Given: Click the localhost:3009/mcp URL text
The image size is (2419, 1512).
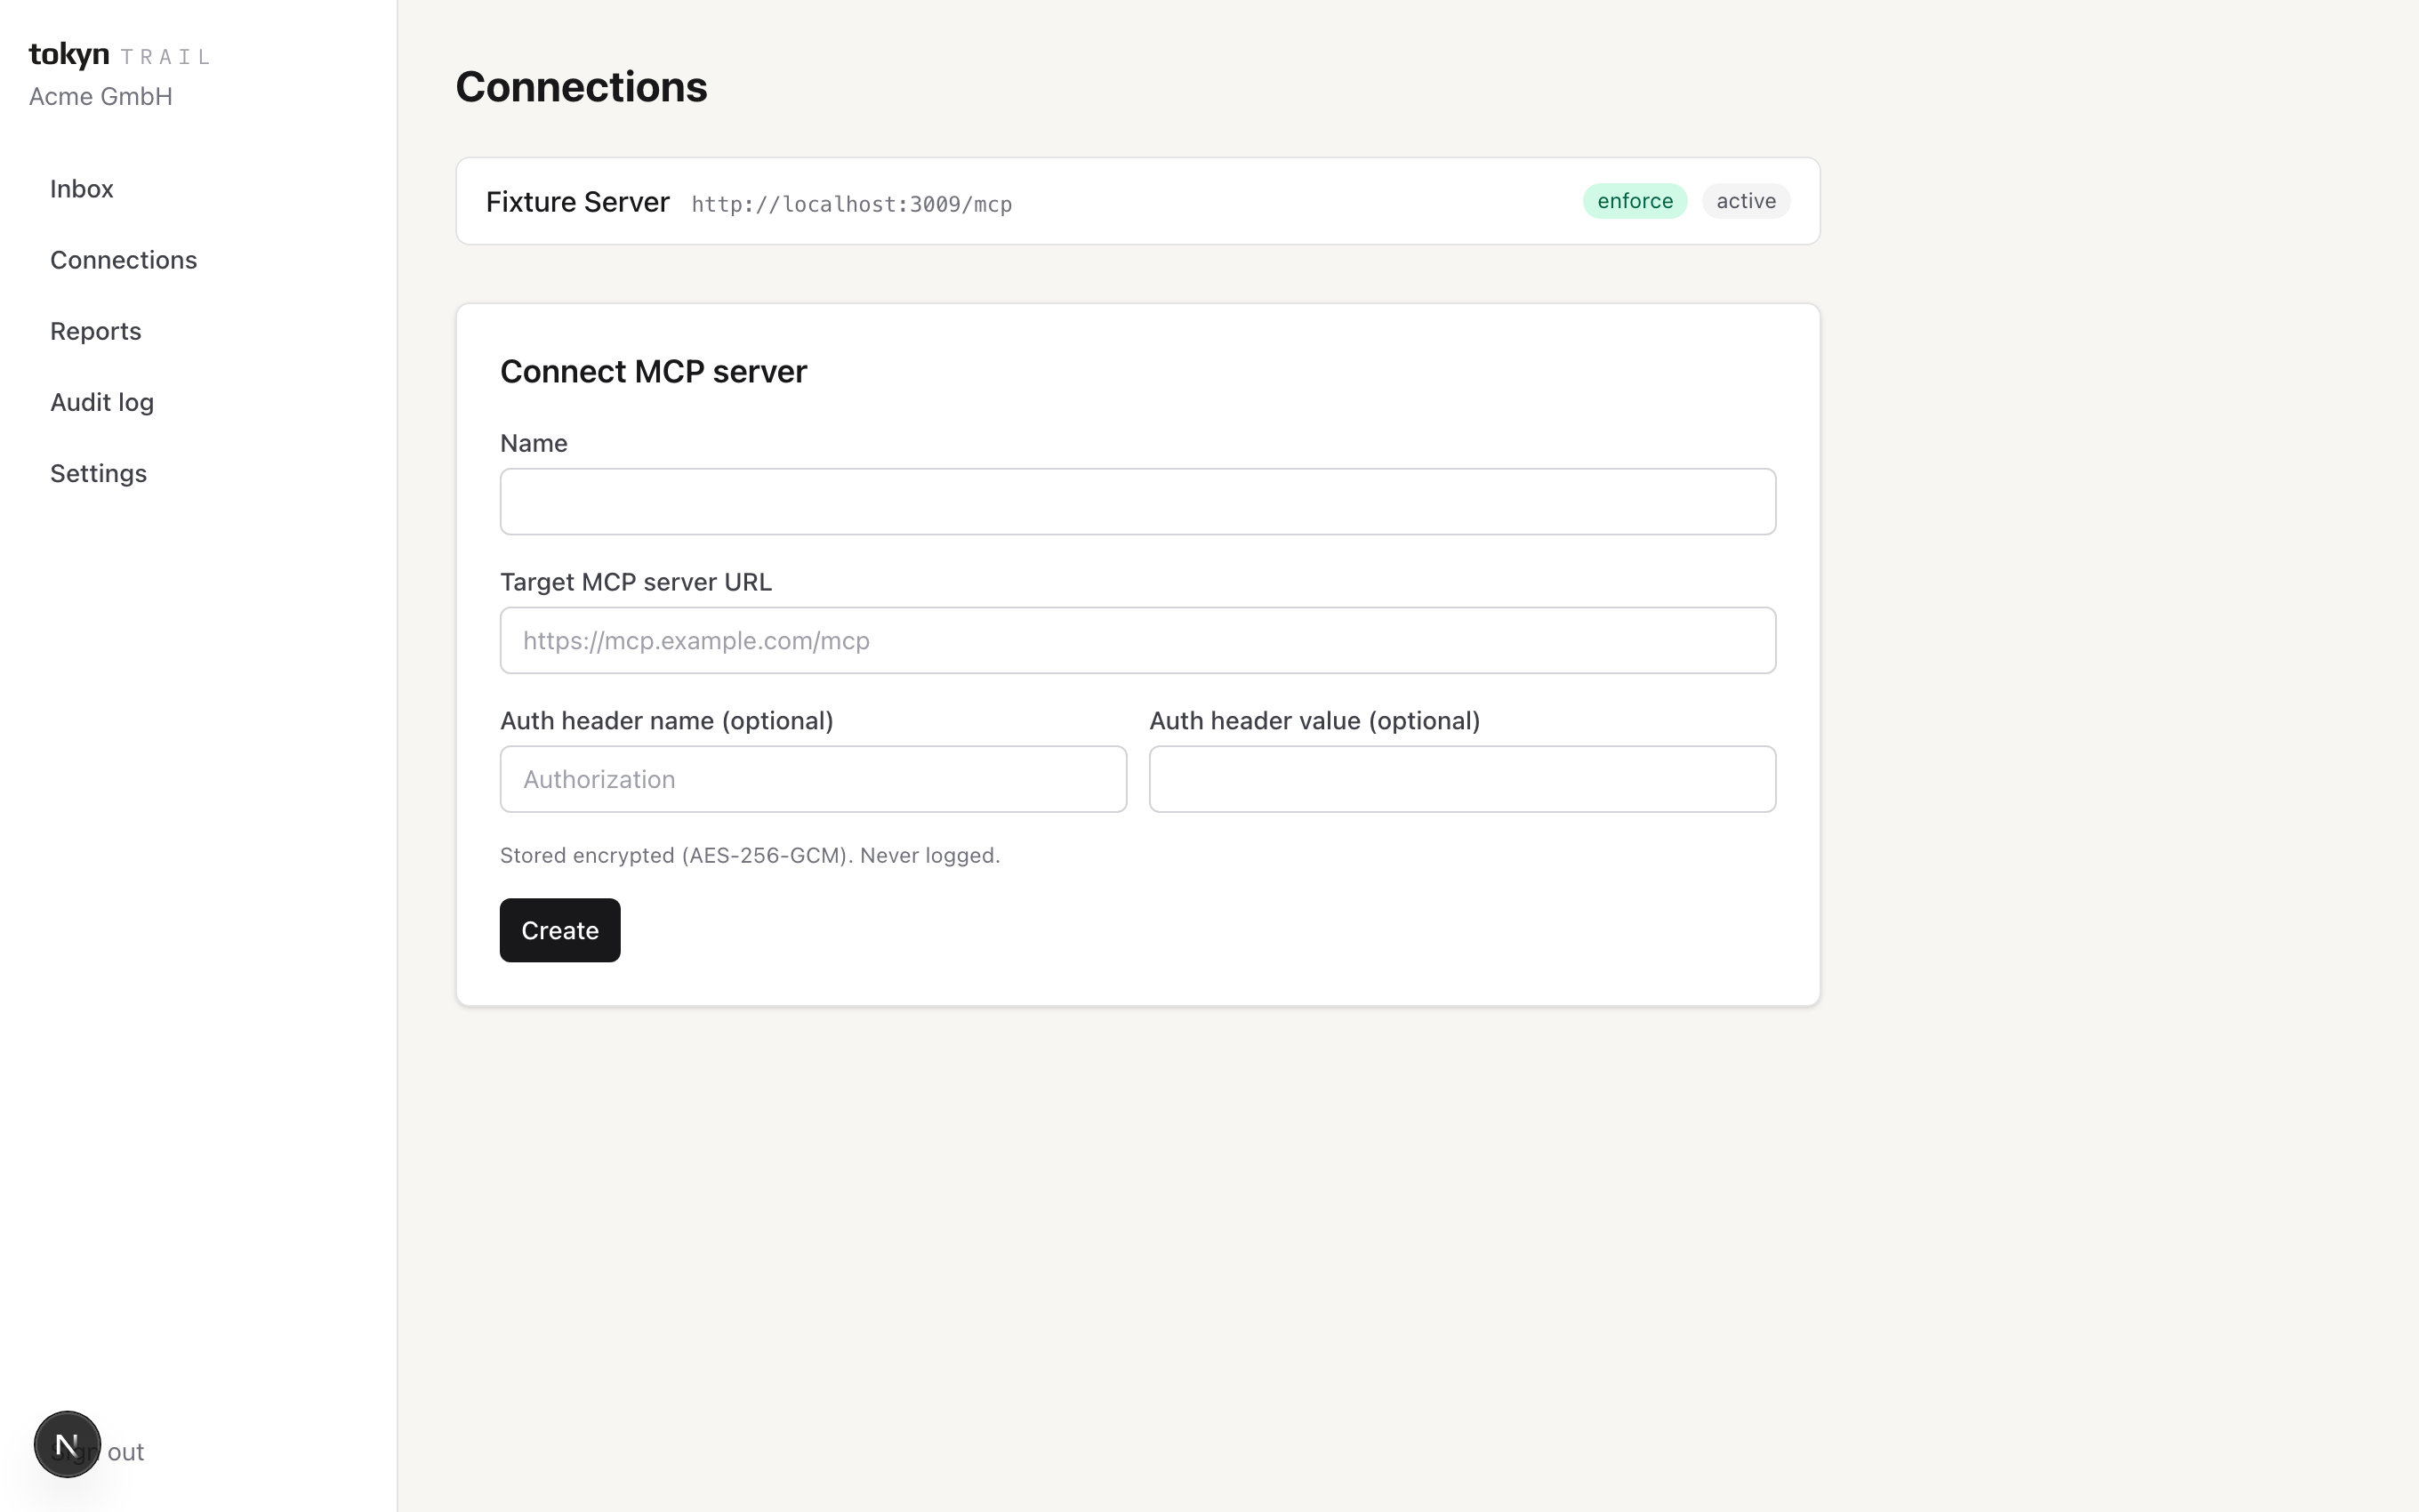Looking at the screenshot, I should (852, 204).
